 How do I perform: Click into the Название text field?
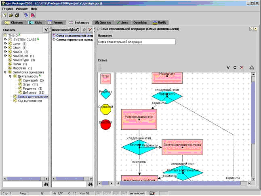tap(136, 42)
